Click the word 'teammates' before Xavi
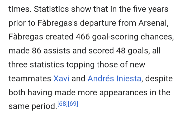Image resolution: width=190 pixels, height=118 pixels. coord(30,78)
